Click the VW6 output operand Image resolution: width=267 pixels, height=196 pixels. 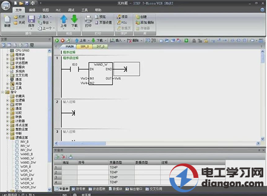[117, 78]
